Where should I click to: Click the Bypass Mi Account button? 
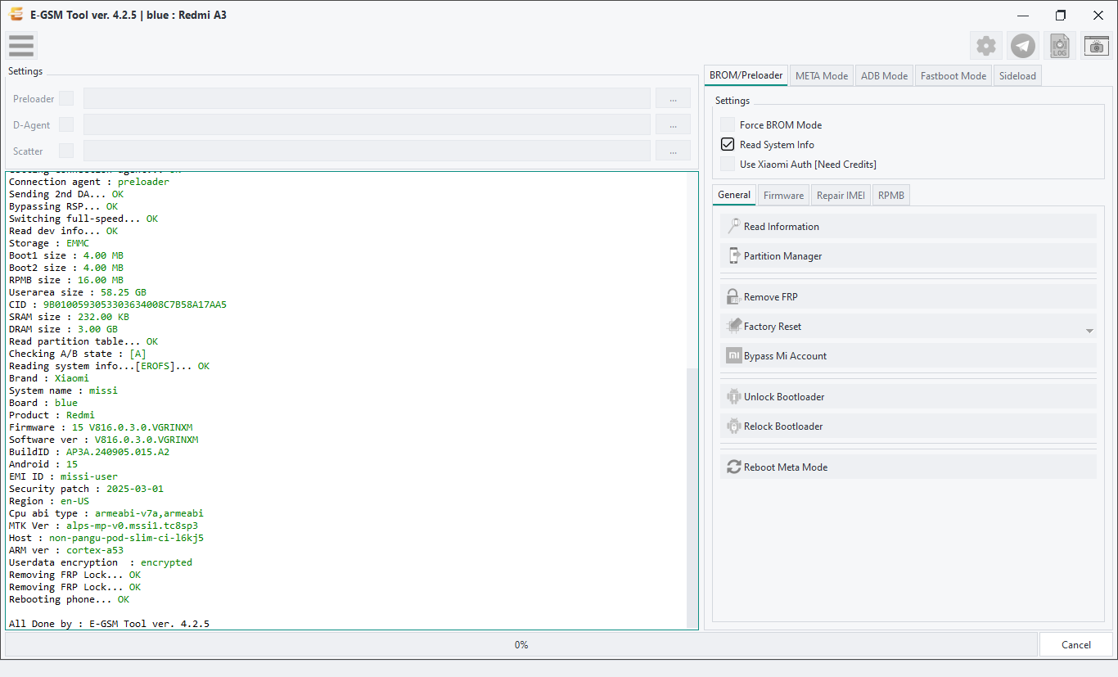tap(908, 356)
